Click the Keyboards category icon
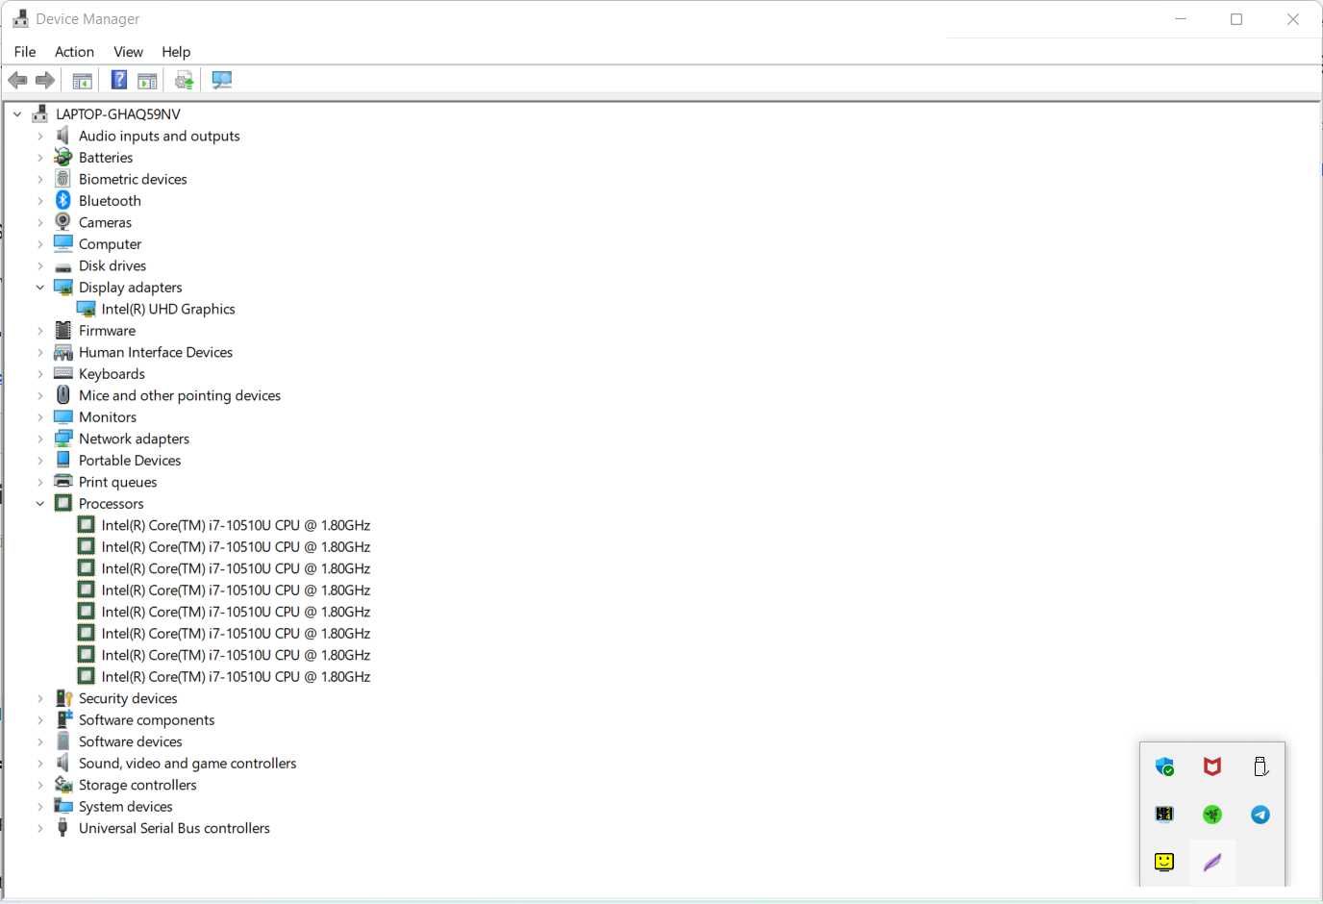The height and width of the screenshot is (904, 1323). point(63,373)
